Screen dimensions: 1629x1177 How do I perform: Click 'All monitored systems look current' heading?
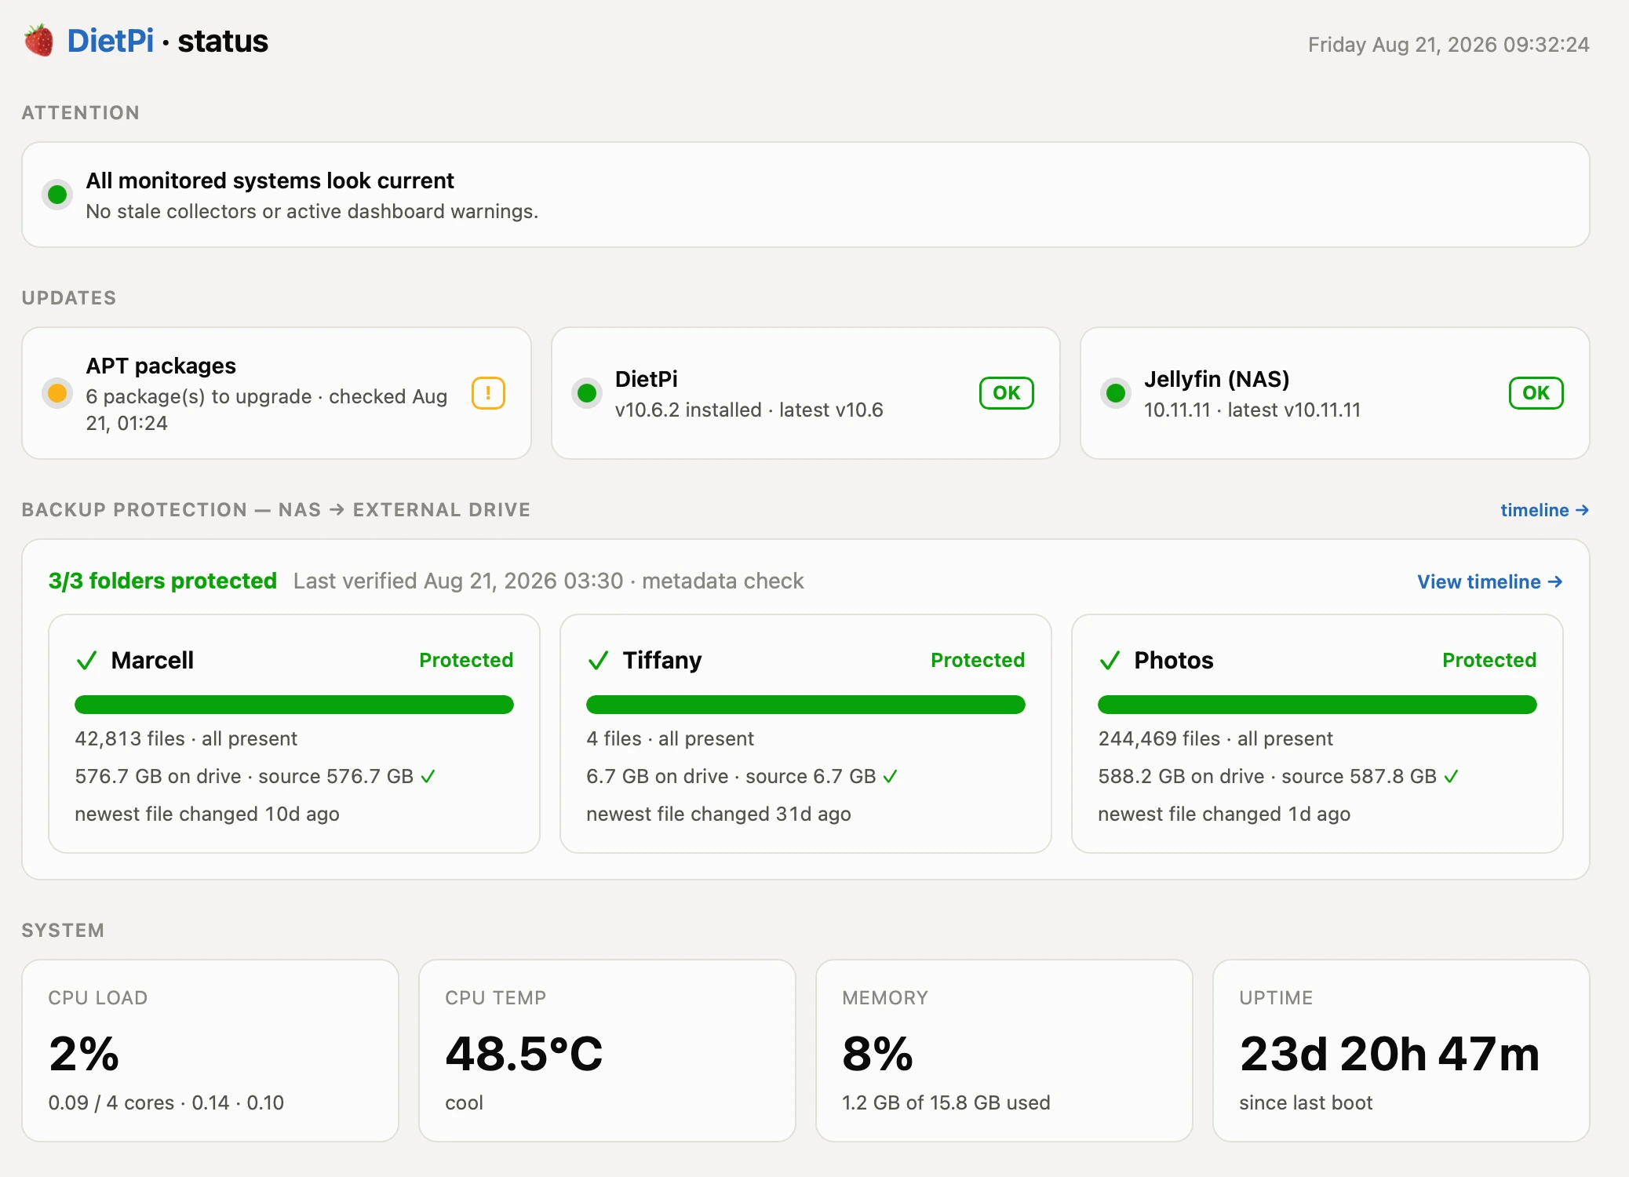(x=270, y=180)
